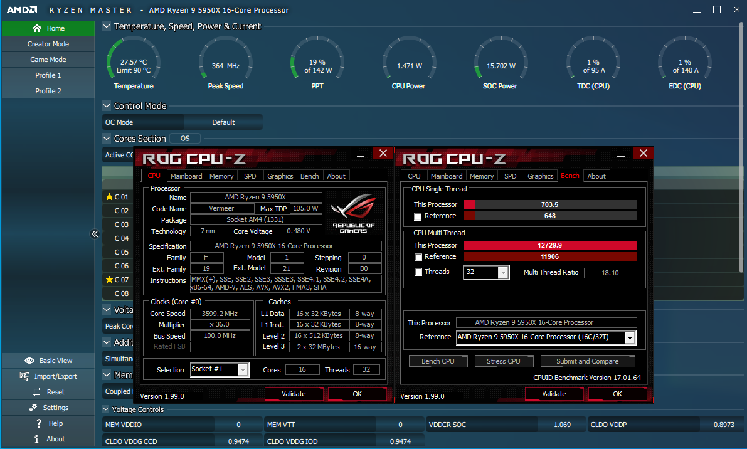Click the gold star on core C 07
Screen dimensions: 747x449
(x=109, y=280)
